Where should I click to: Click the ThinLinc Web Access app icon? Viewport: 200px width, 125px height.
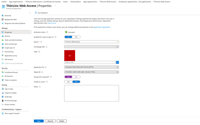pyautogui.click(x=3, y=7)
